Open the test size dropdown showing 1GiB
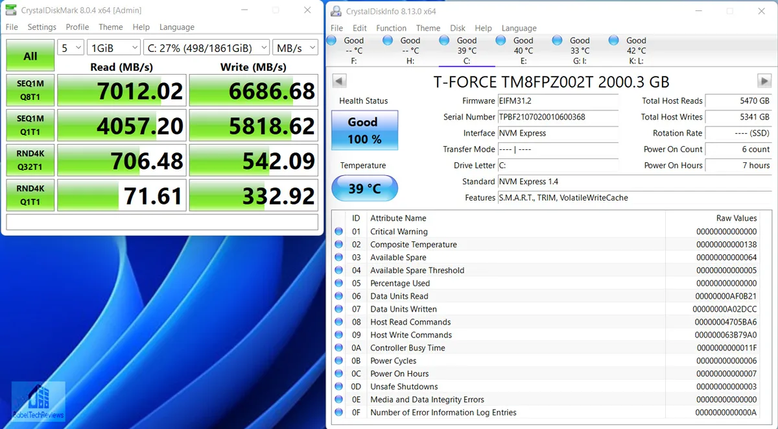This screenshot has height=429, width=778. pos(113,47)
